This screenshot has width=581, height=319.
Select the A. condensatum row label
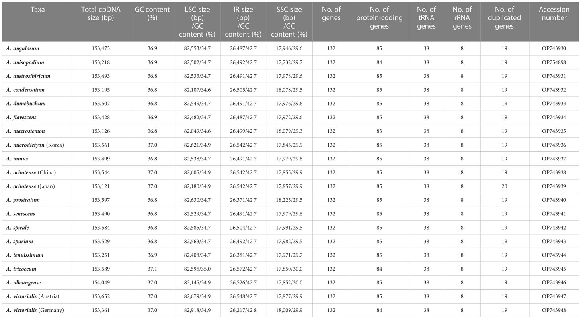[x=26, y=90]
